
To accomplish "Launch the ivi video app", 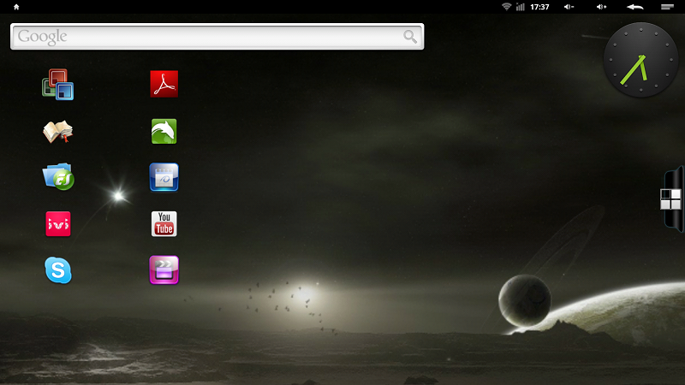I will tap(58, 224).
